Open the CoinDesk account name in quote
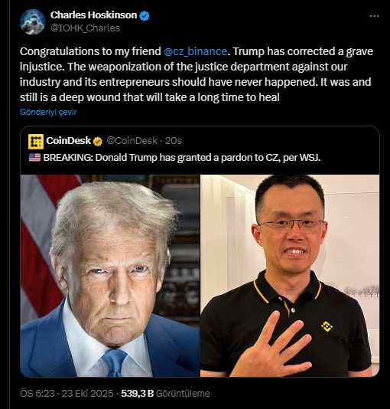 tap(68, 141)
